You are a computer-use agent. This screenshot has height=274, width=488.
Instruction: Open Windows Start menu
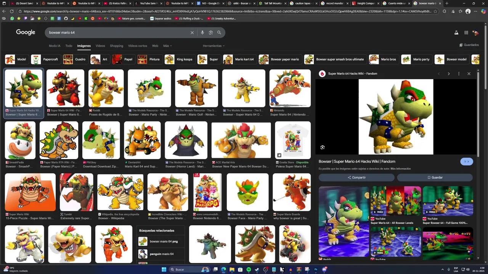pos(164,269)
